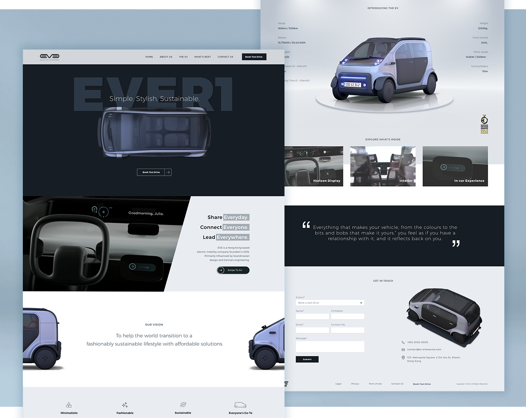The image size is (526, 418).
Task: Click the Email input field
Action: tap(312, 330)
